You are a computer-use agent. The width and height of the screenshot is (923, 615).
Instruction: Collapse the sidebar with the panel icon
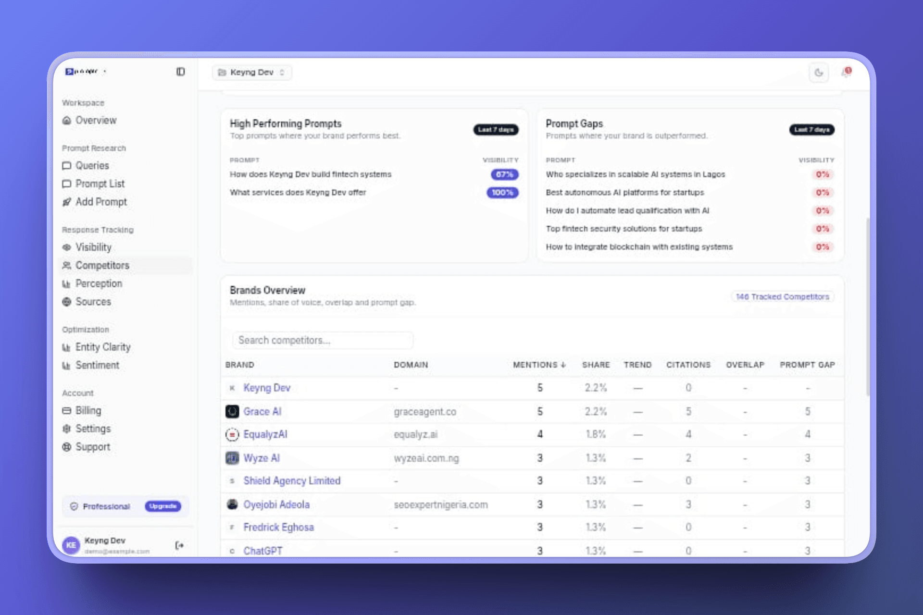pyautogui.click(x=180, y=72)
